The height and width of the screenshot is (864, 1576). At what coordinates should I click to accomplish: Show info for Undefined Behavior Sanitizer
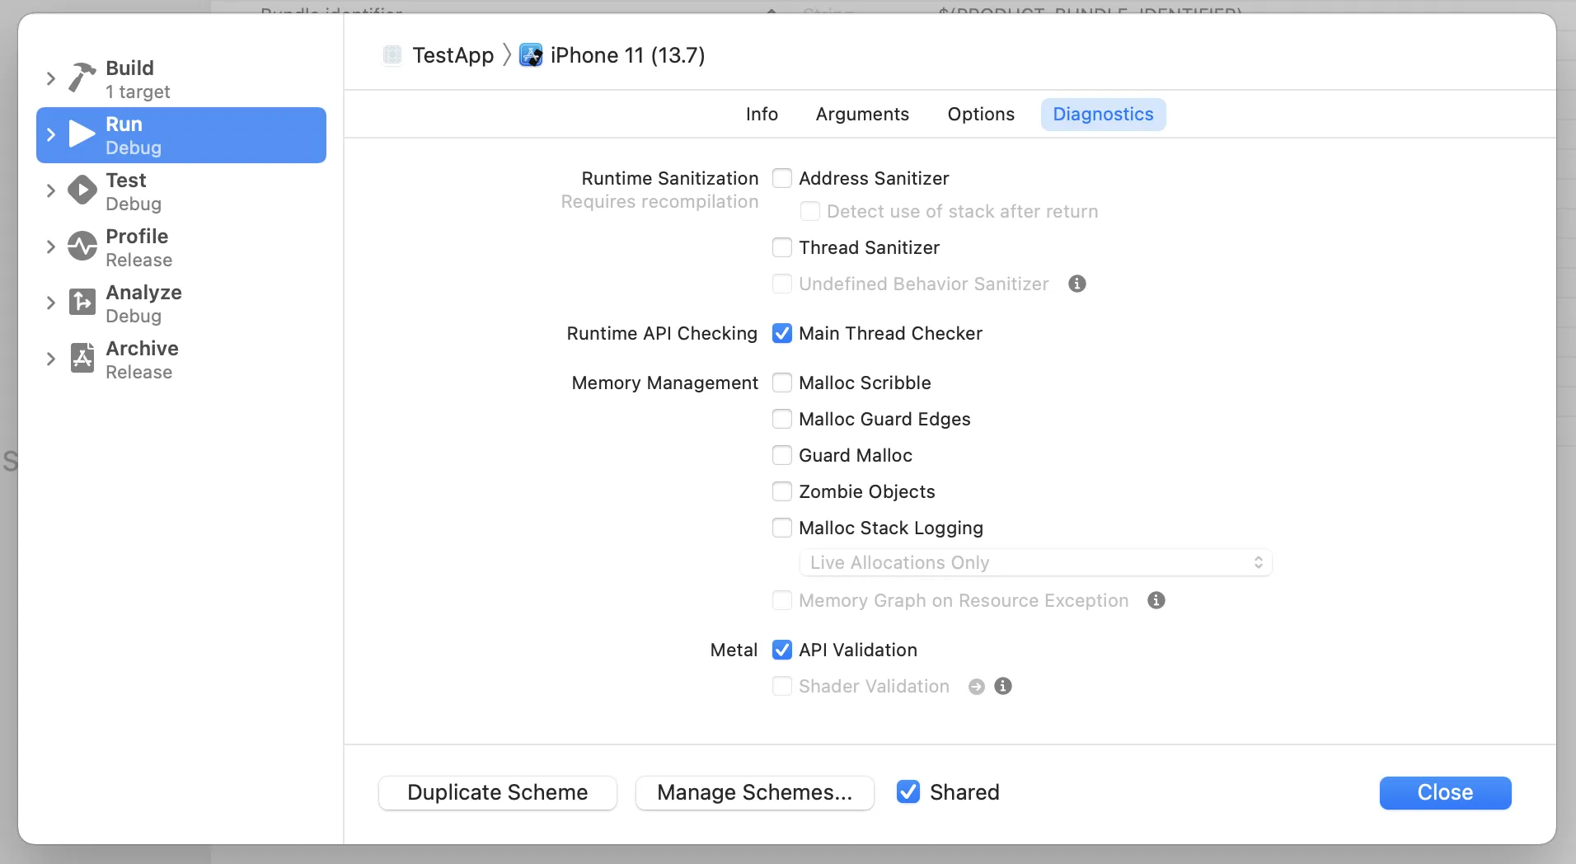(x=1076, y=284)
